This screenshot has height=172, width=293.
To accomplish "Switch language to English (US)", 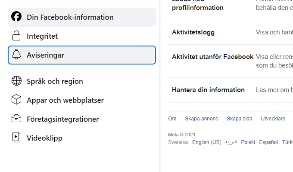I will click(x=207, y=142).
